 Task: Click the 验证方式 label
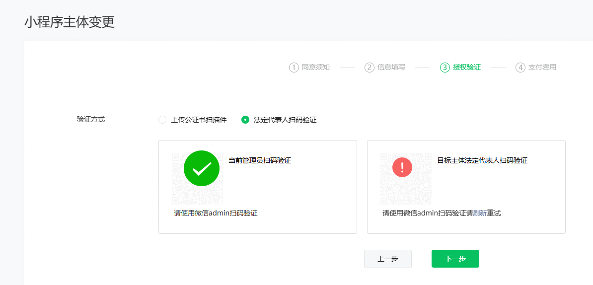[91, 120]
